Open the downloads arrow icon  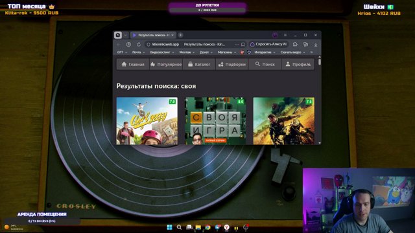(x=316, y=45)
